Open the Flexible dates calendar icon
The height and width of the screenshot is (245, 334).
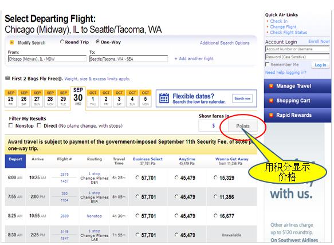164,98
